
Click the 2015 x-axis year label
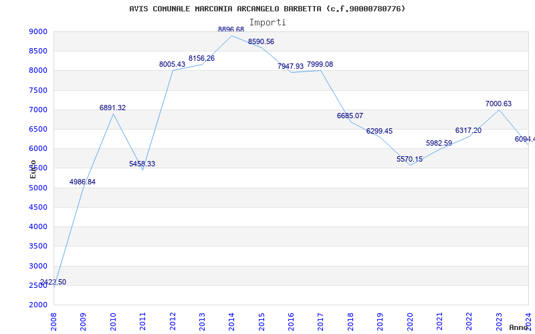(x=261, y=322)
